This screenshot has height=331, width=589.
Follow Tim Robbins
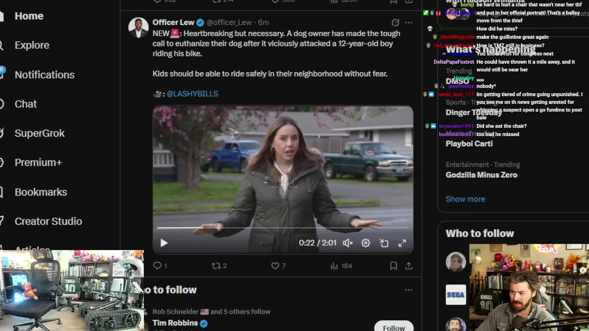(394, 327)
